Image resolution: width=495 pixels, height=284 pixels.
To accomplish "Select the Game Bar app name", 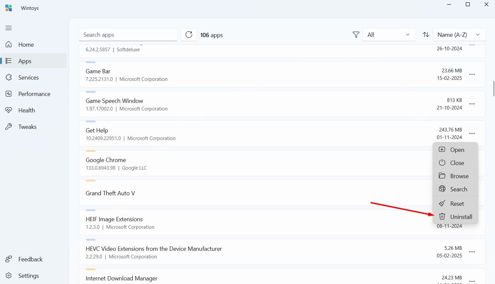I will (x=98, y=71).
